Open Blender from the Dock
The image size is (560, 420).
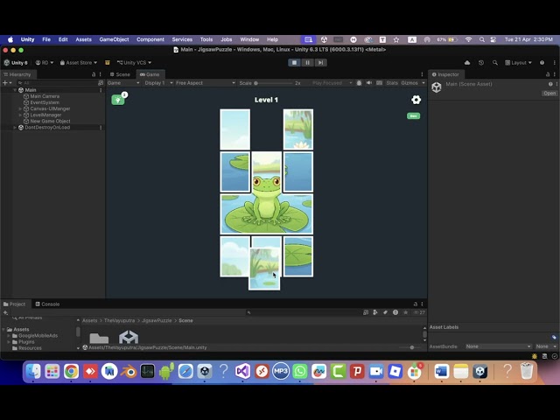pyautogui.click(x=129, y=372)
